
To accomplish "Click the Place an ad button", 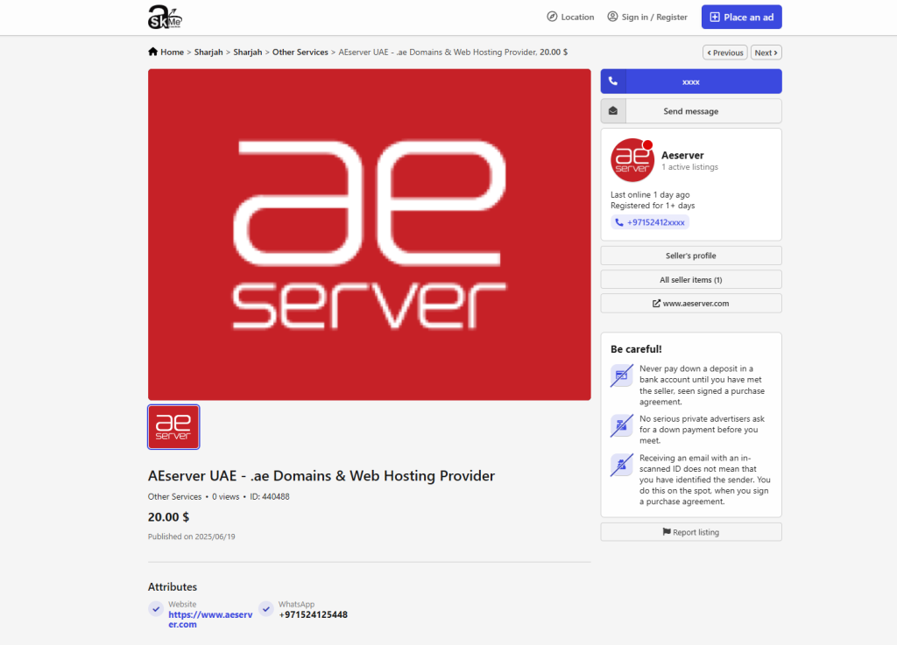I will pyautogui.click(x=742, y=18).
